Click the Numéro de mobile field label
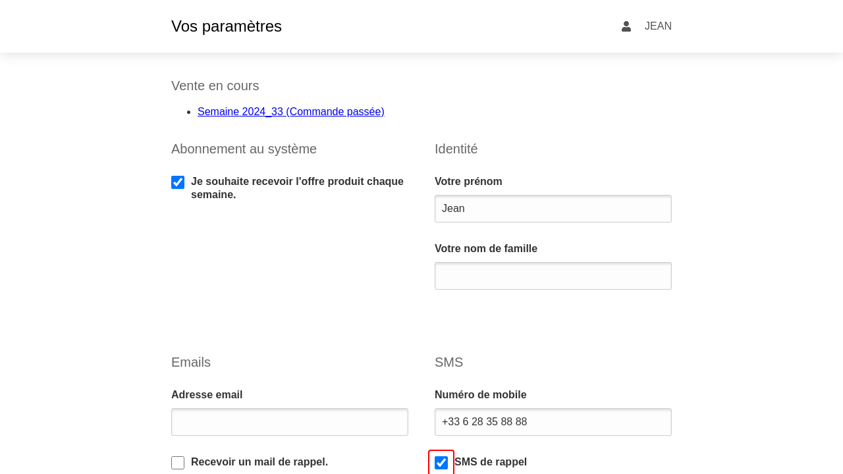The height and width of the screenshot is (474, 843). click(x=481, y=395)
